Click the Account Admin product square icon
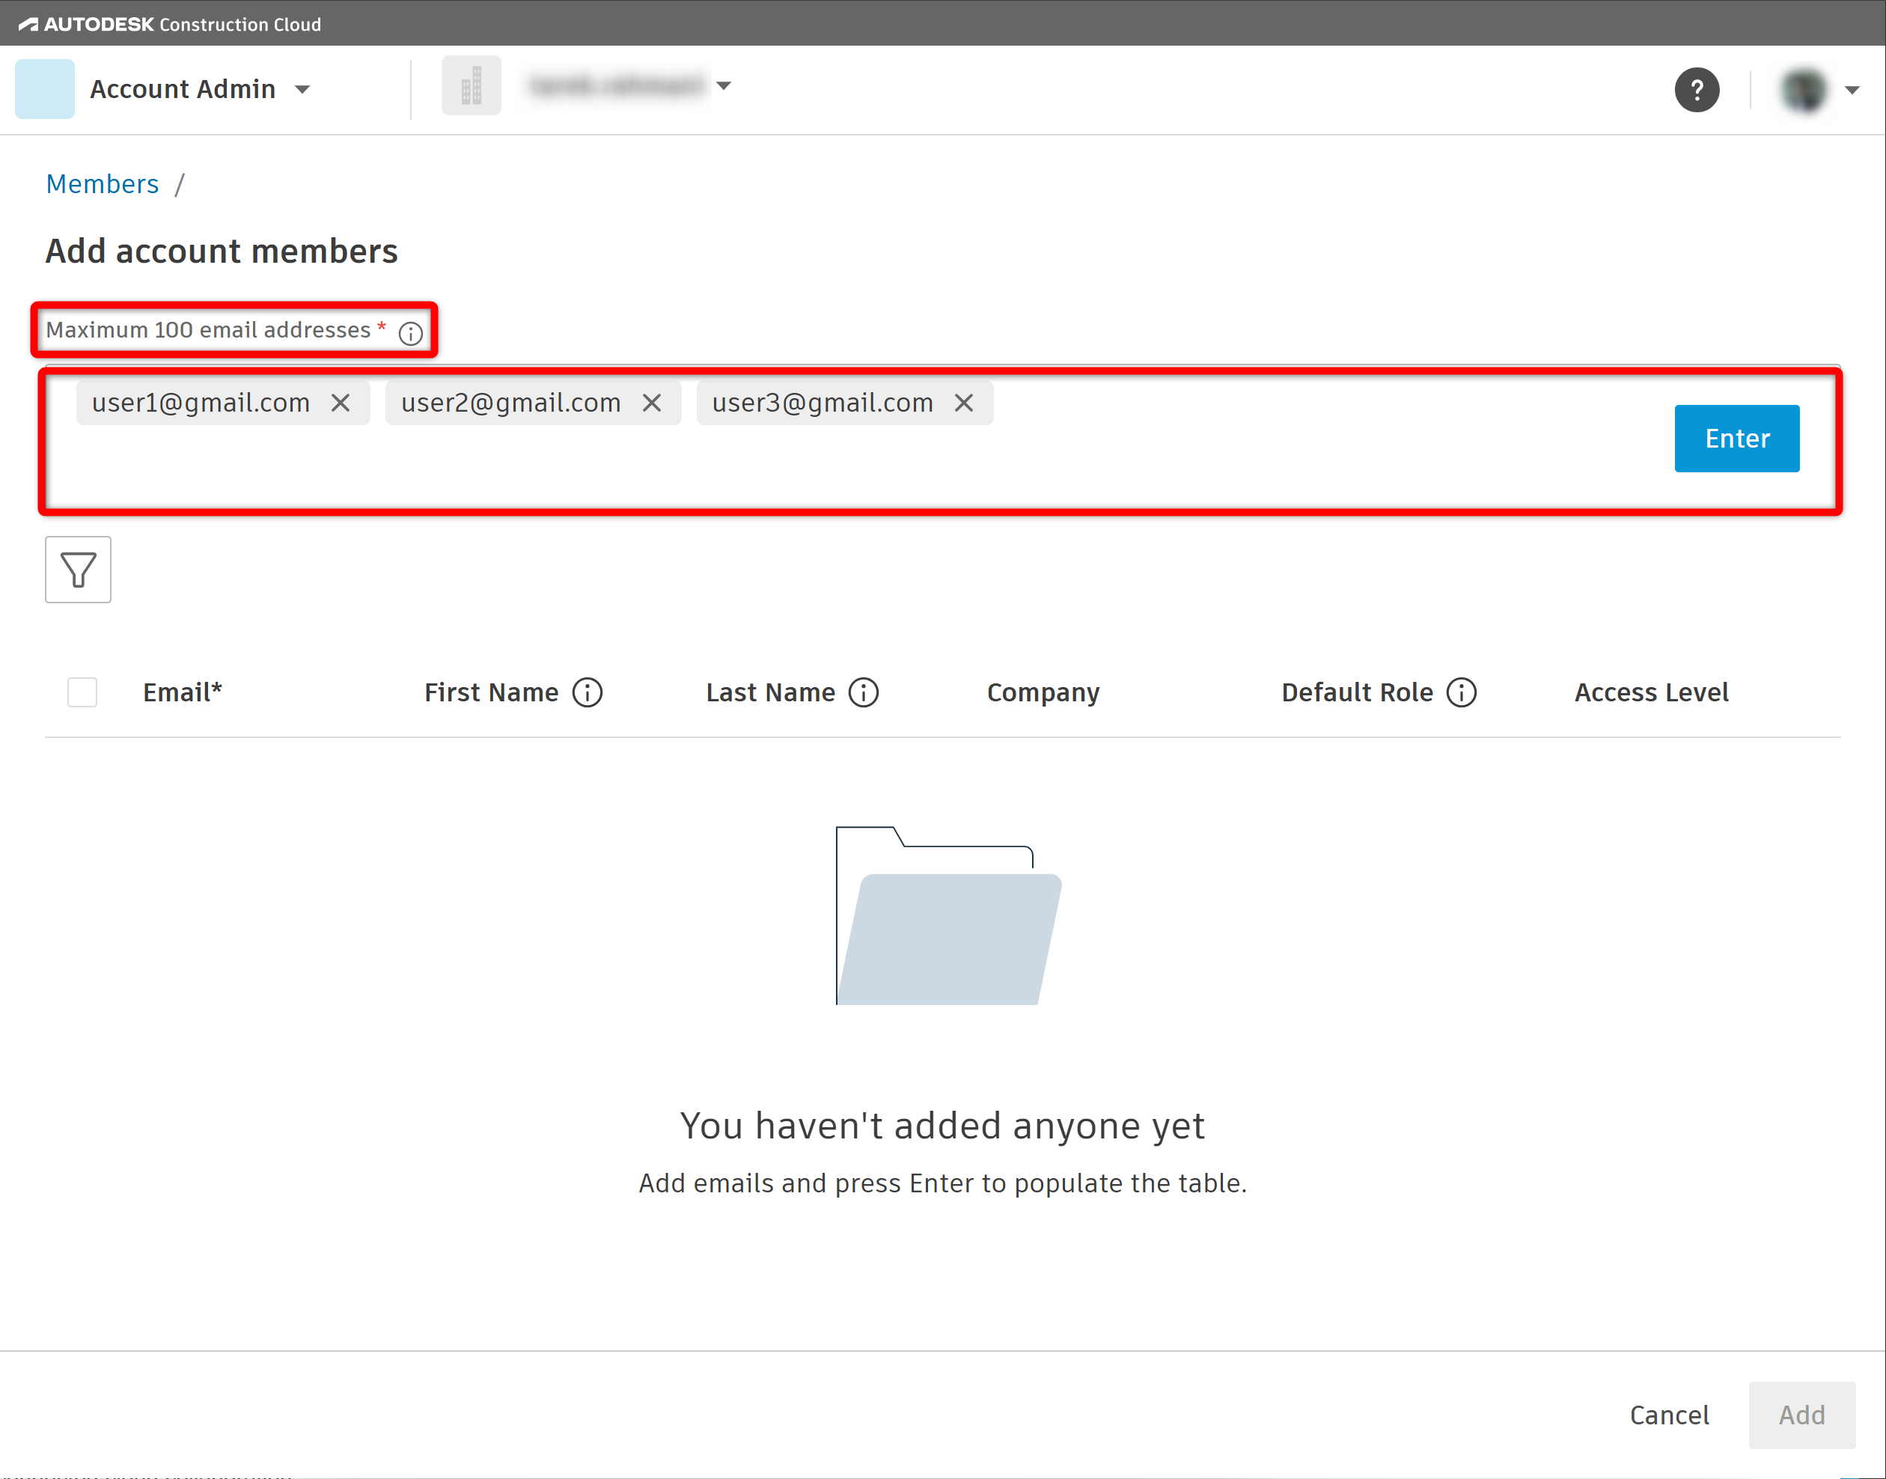 coord(45,89)
